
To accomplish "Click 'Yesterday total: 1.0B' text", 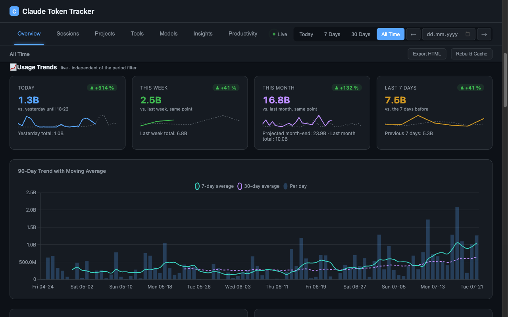I will [x=40, y=134].
